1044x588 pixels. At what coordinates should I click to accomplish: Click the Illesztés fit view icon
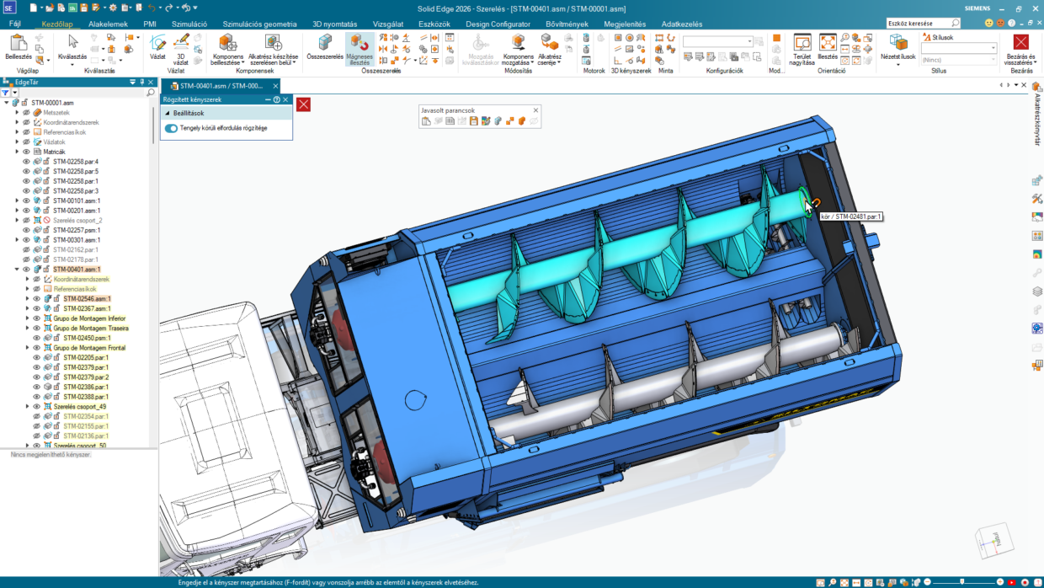[828, 47]
